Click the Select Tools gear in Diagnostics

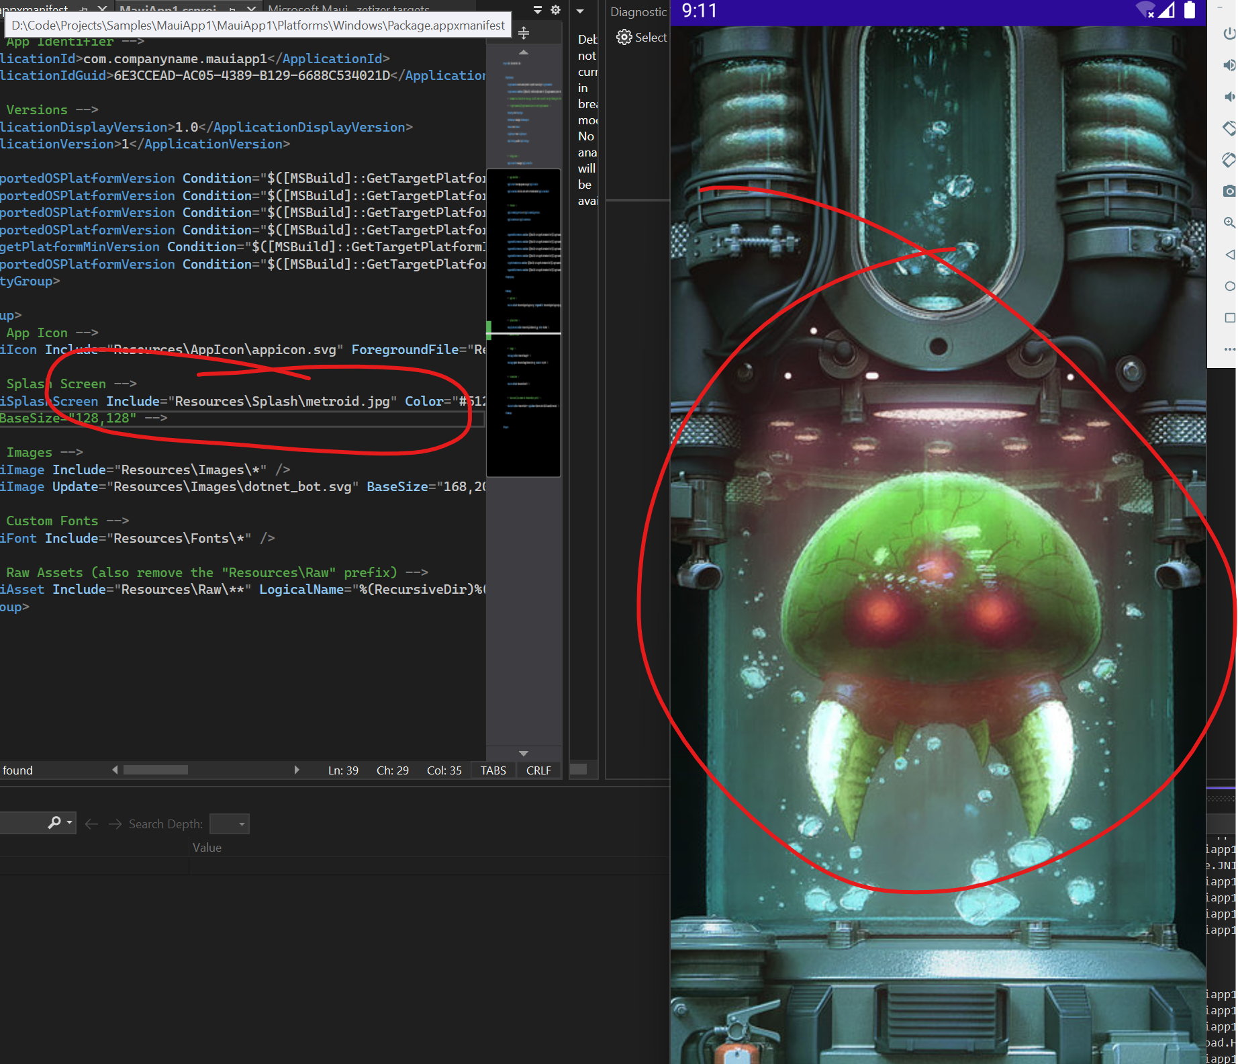click(624, 38)
